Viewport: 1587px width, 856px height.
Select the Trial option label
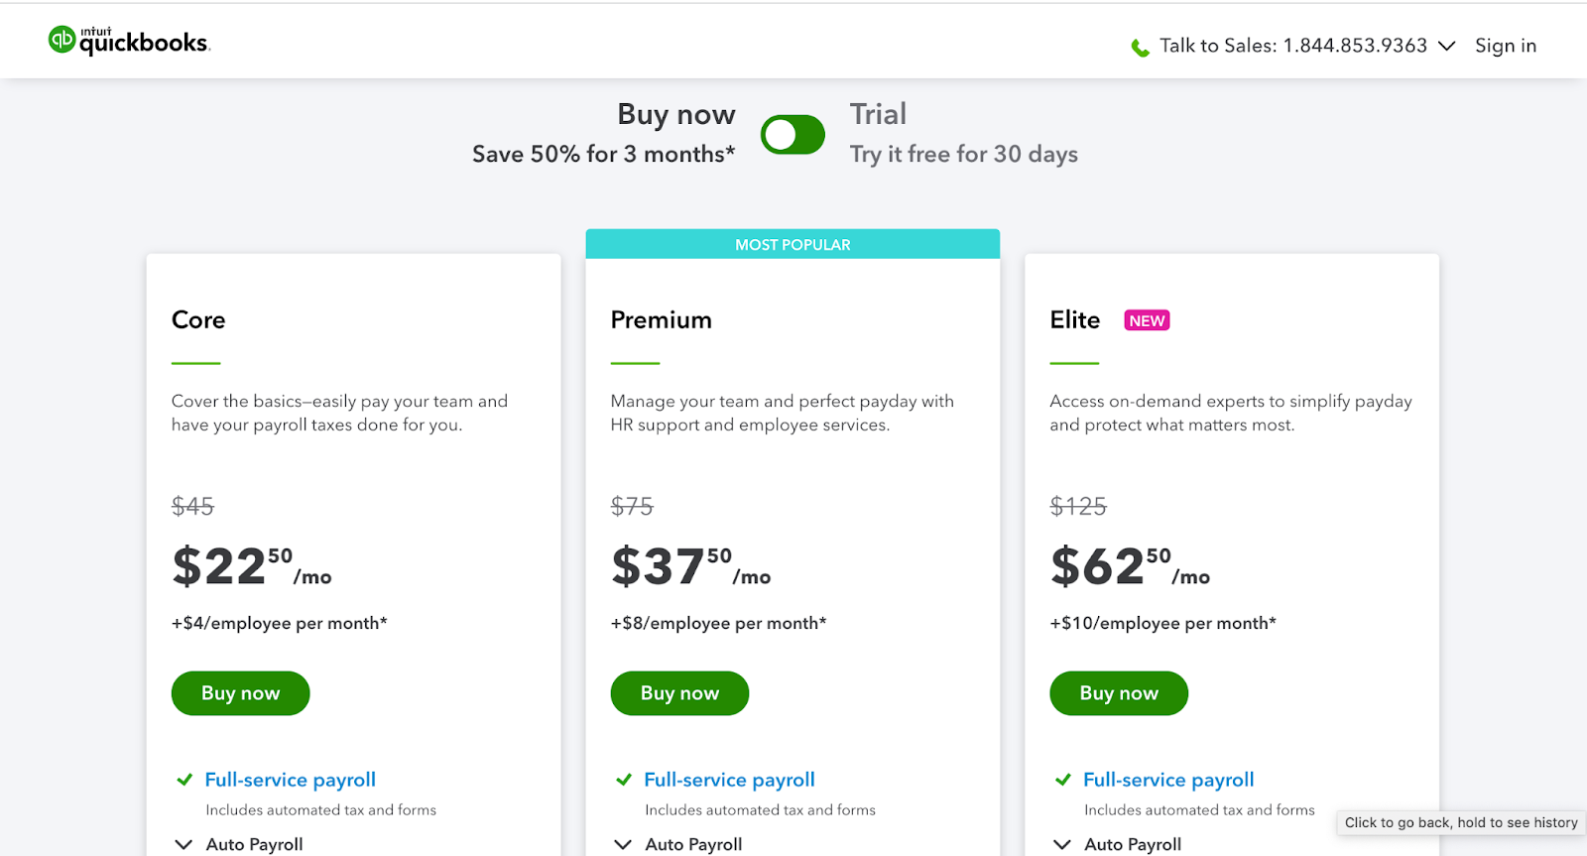pos(878,115)
